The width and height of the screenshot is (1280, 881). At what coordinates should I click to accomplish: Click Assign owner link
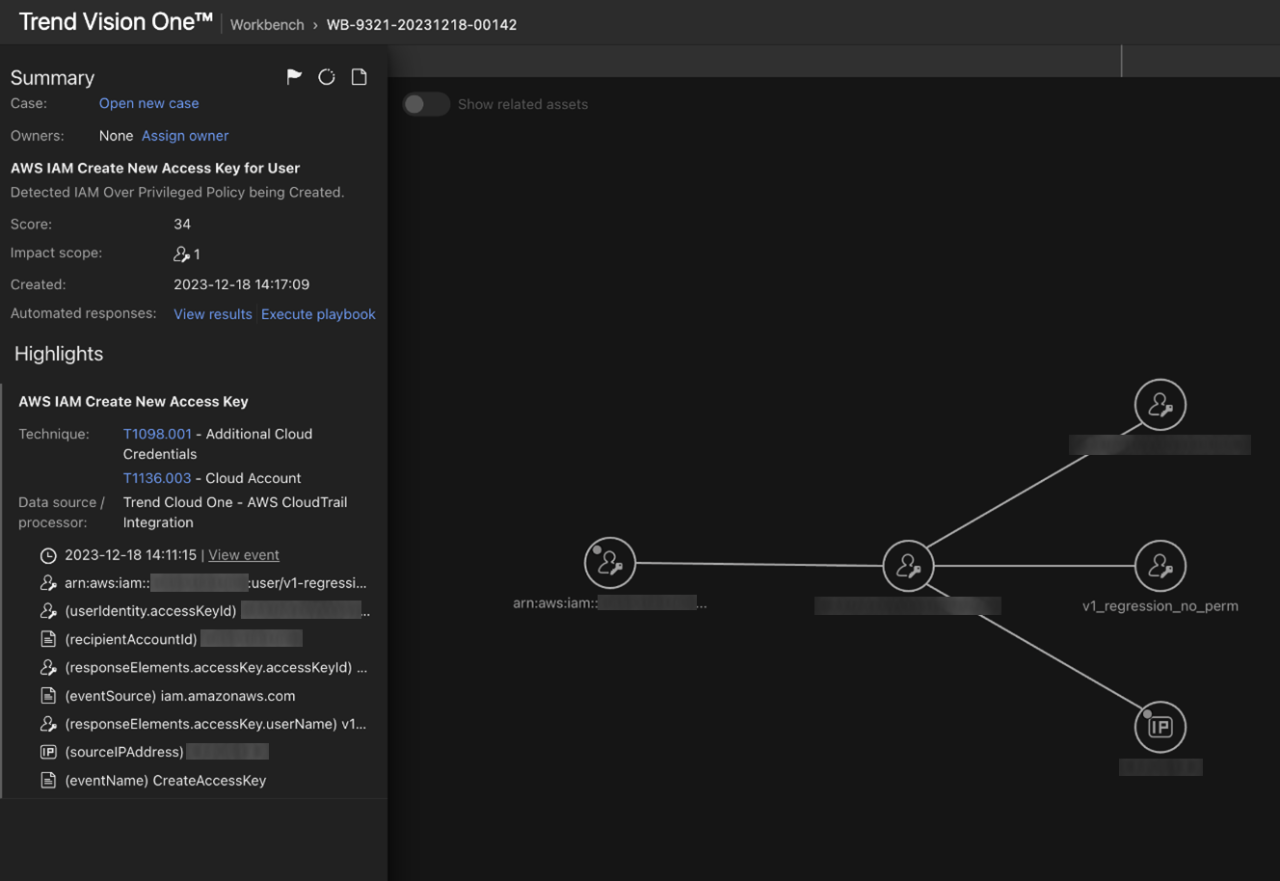pos(185,136)
